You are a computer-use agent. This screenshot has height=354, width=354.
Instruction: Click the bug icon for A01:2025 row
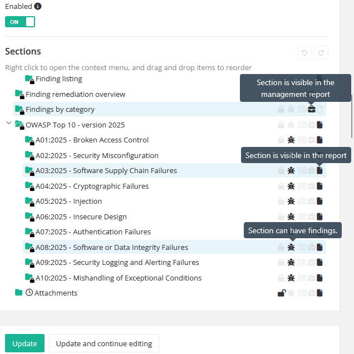pos(291,140)
